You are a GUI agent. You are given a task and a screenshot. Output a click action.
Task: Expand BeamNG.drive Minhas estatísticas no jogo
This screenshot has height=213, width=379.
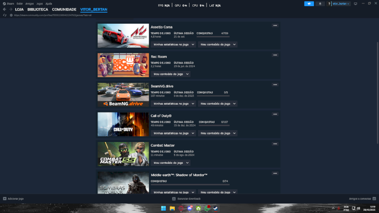pyautogui.click(x=173, y=104)
